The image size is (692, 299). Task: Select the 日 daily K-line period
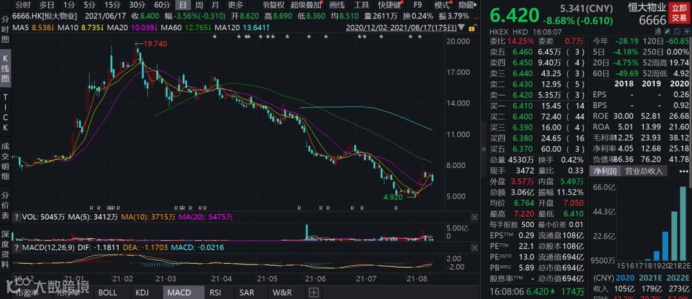[183, 5]
